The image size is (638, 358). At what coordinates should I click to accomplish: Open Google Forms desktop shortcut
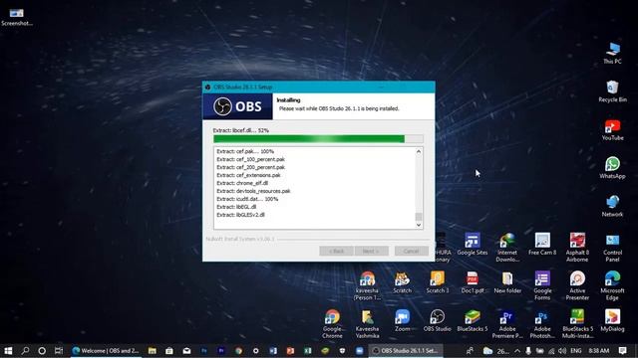click(542, 285)
